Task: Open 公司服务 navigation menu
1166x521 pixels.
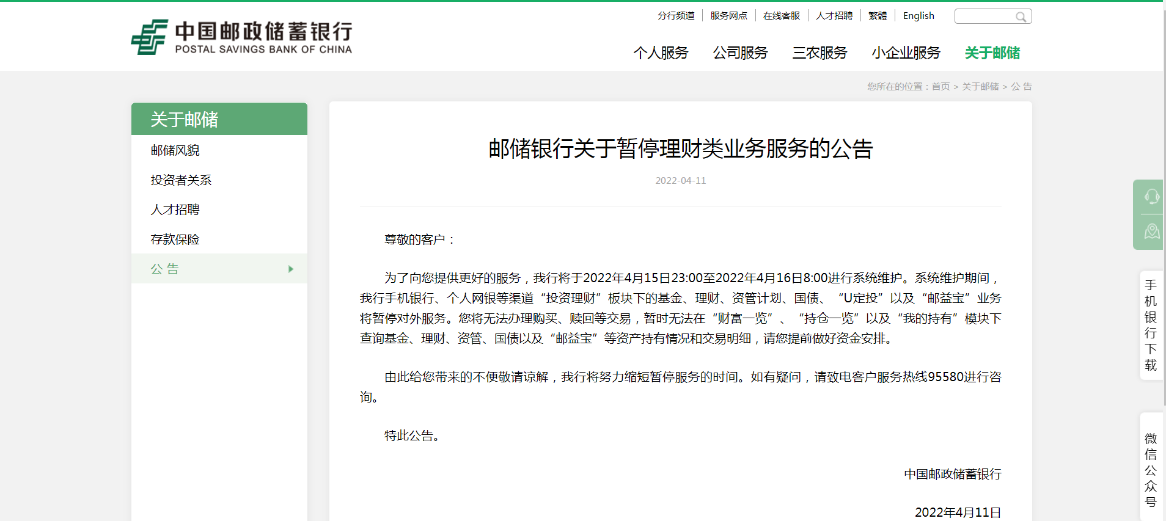Action: [740, 53]
